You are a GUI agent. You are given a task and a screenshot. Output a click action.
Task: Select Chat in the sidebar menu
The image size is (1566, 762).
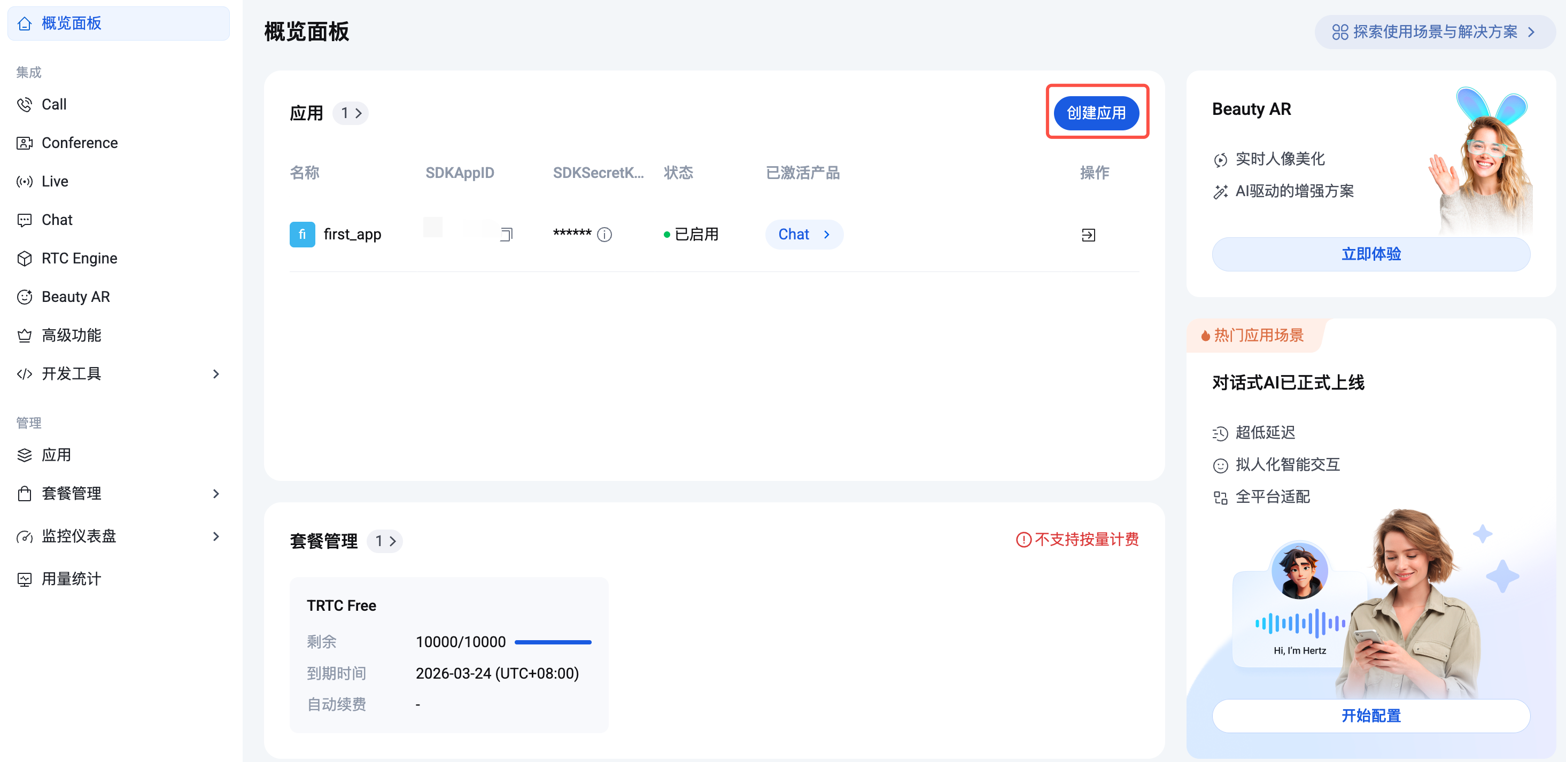[x=57, y=220]
